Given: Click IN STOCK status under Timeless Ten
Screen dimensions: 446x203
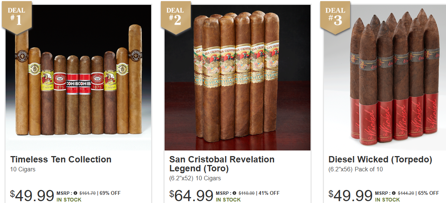Looking at the screenshot, I should [x=69, y=200].
